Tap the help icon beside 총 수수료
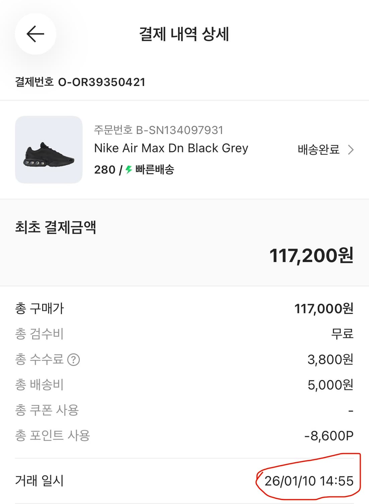 (x=73, y=360)
